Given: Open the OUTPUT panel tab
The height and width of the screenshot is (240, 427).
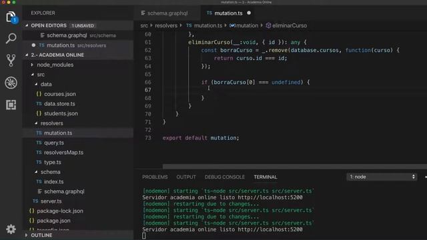Looking at the screenshot, I should pyautogui.click(x=186, y=177).
